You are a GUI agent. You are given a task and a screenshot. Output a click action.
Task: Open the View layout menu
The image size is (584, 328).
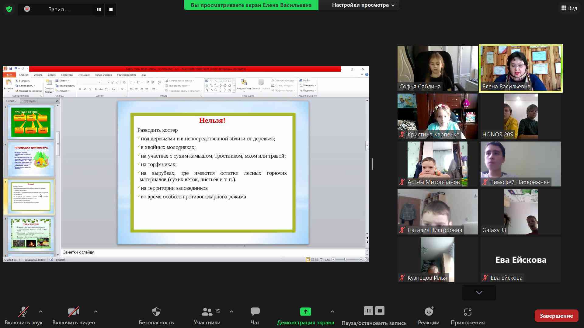[x=569, y=8]
